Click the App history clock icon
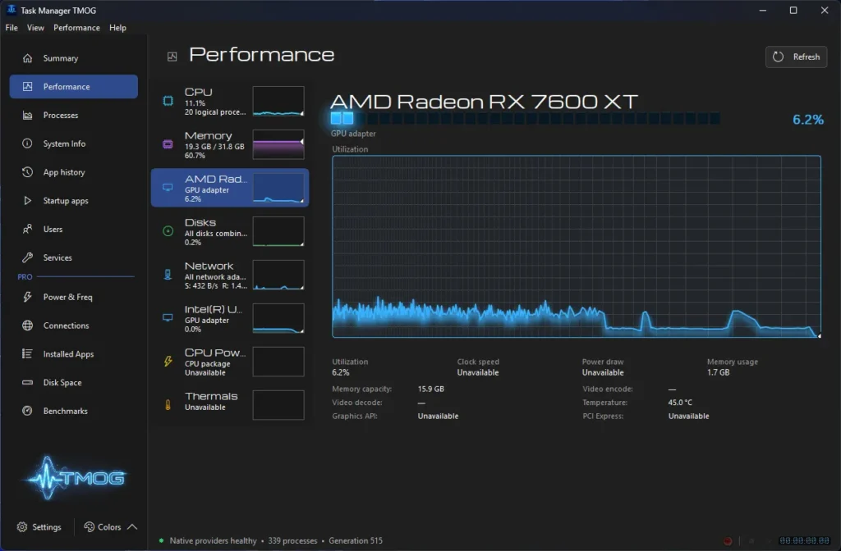 click(x=27, y=172)
